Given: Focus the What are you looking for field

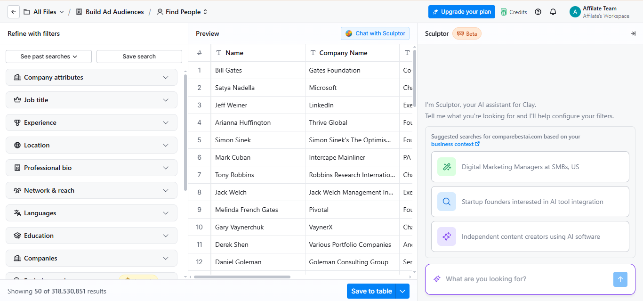Looking at the screenshot, I should tap(527, 279).
